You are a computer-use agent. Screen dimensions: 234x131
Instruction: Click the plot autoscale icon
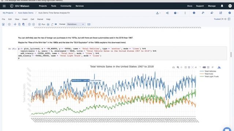[x=193, y=67]
